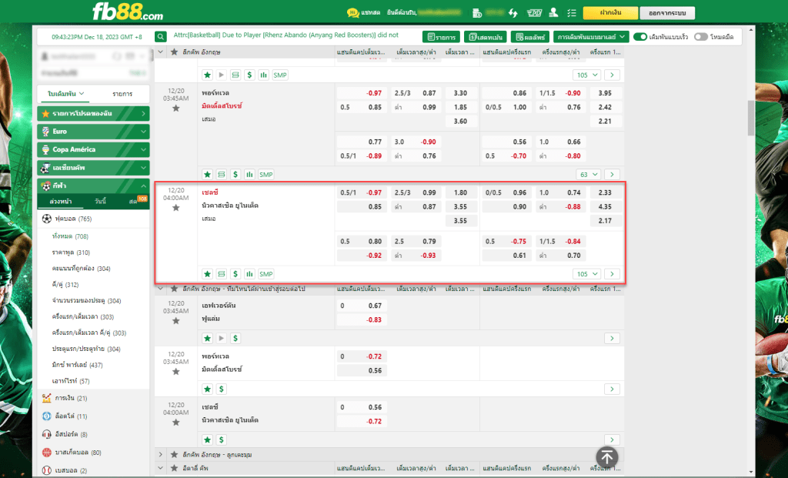Switch to รายการ tab in bet slip panel
Image resolution: width=788 pixels, height=478 pixels.
pos(122,94)
